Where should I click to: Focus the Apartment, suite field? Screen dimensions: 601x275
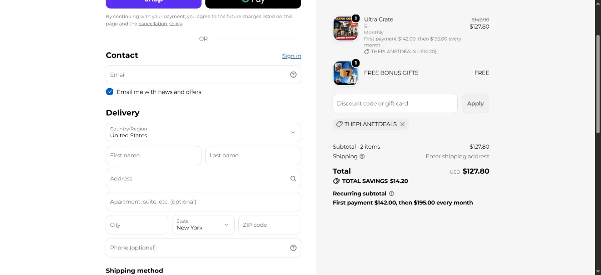point(203,202)
